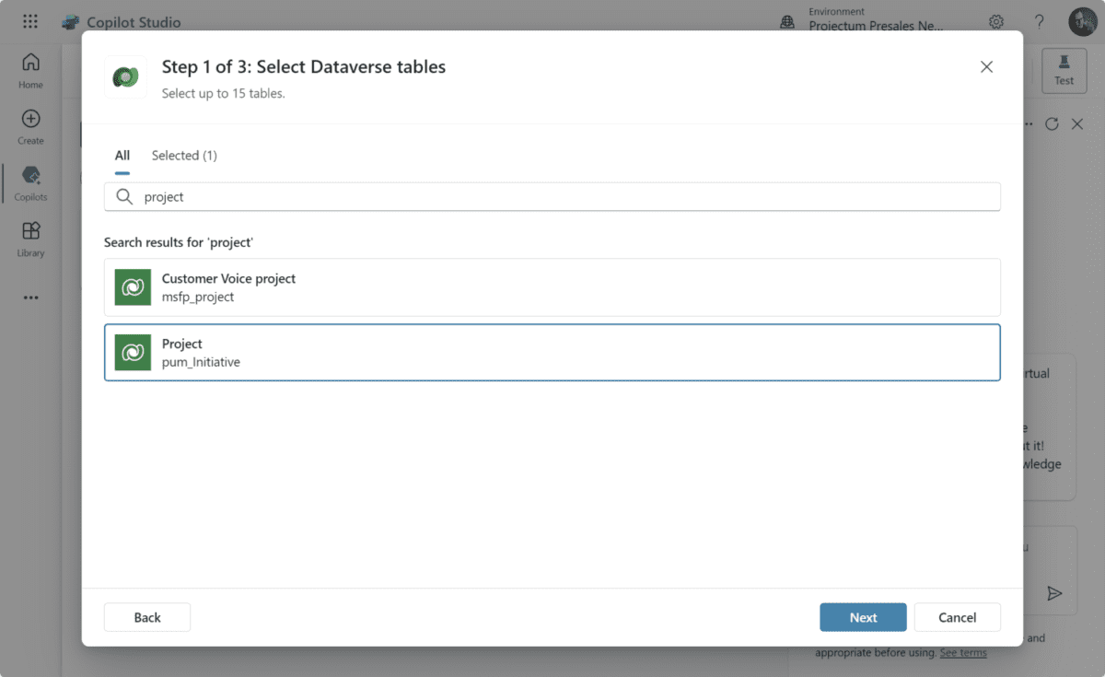Expand more sidebar options via the ellipsis

30,297
